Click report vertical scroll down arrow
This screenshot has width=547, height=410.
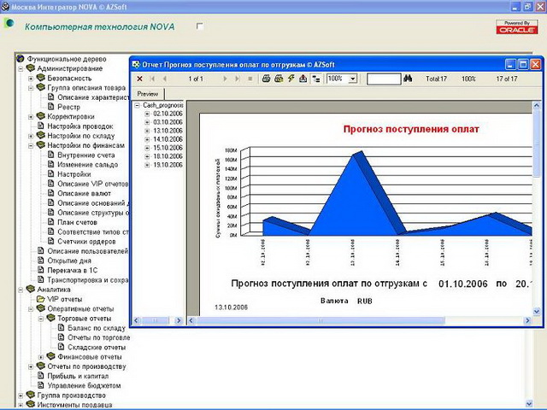point(537,311)
